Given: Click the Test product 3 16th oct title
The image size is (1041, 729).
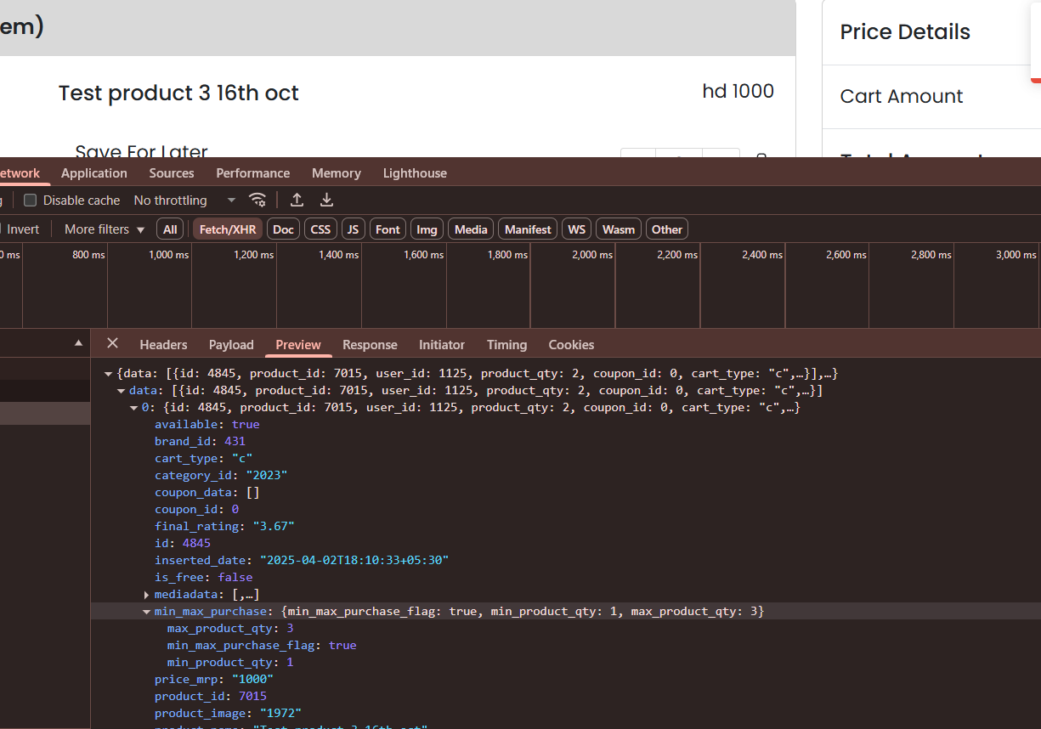Looking at the screenshot, I should 178,93.
